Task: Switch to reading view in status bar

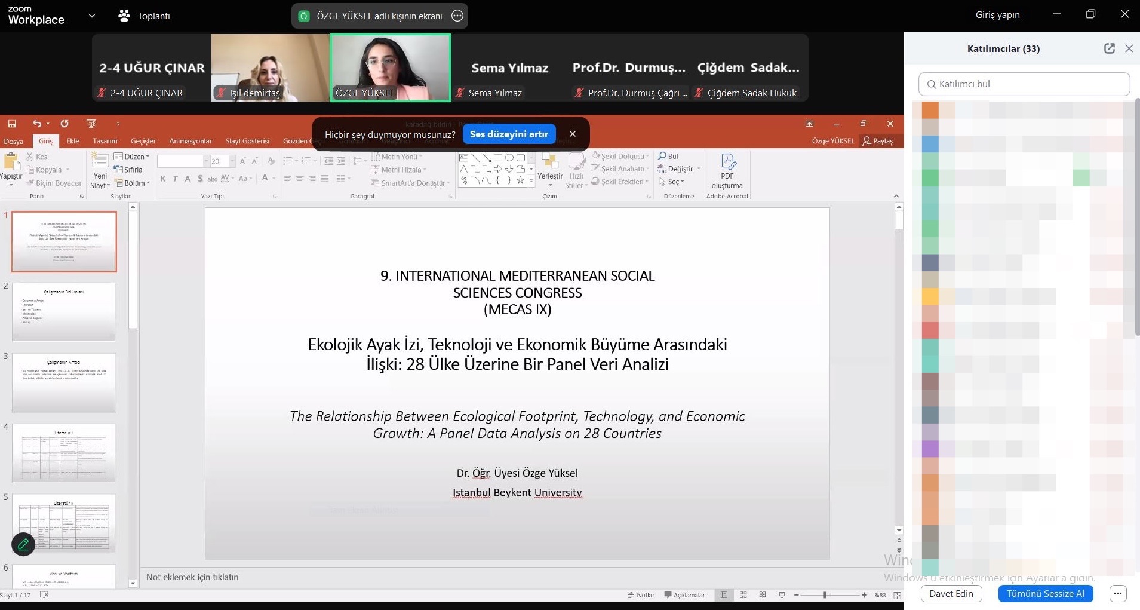Action: coord(763,595)
